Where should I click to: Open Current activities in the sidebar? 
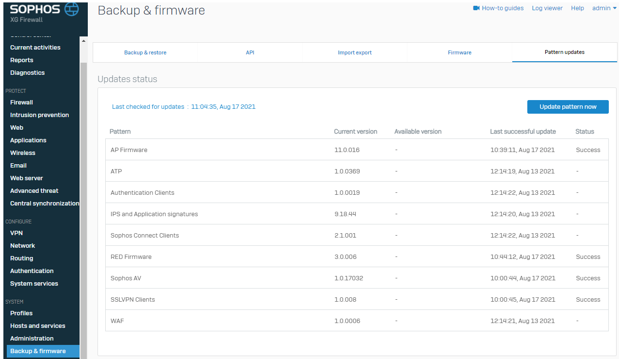click(35, 48)
